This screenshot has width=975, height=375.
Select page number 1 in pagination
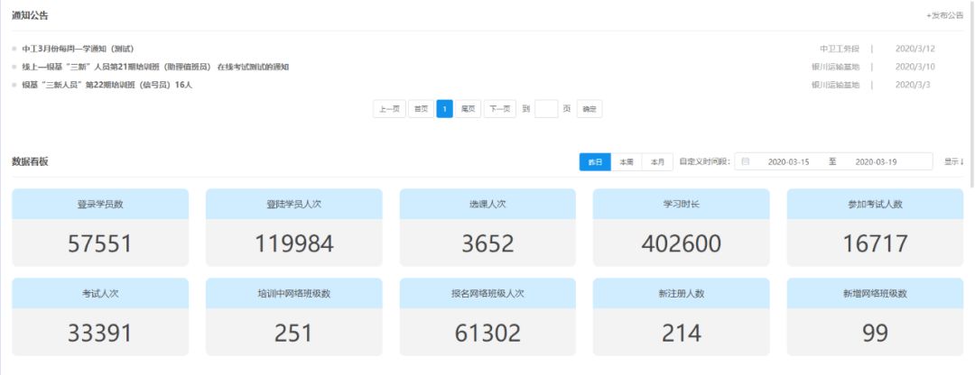click(444, 109)
